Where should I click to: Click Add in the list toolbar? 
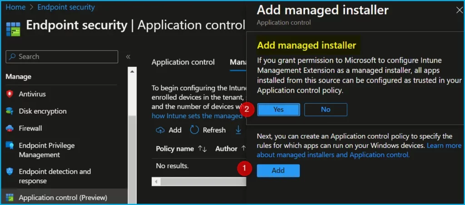169,130
